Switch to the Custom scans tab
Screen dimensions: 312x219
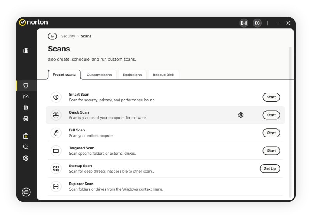click(x=99, y=75)
